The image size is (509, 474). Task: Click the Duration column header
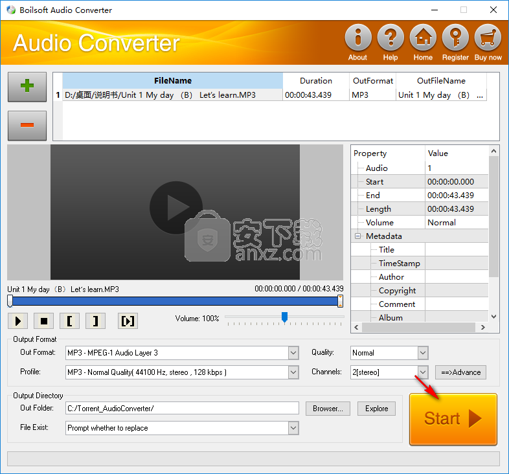coord(316,80)
